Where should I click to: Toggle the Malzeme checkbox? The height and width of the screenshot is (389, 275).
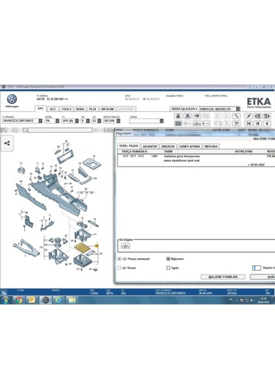coord(168,259)
